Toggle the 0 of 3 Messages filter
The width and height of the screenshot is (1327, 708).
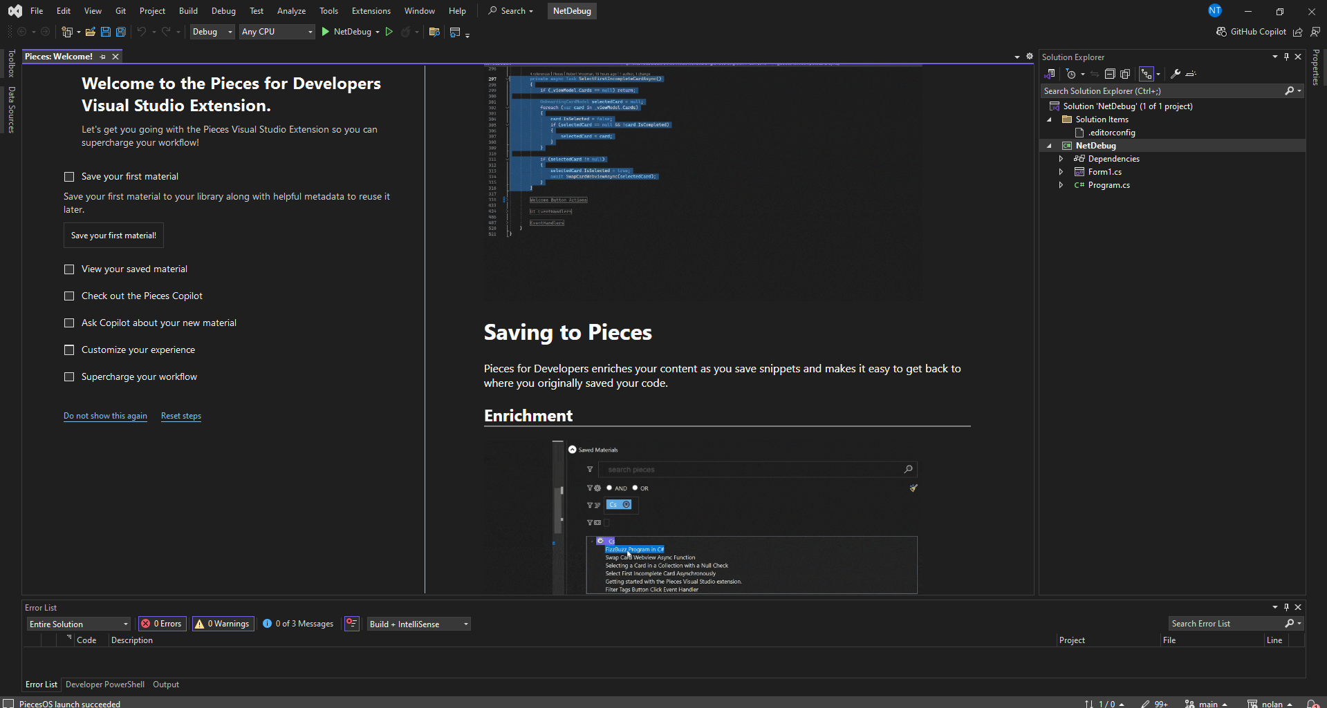coord(298,624)
